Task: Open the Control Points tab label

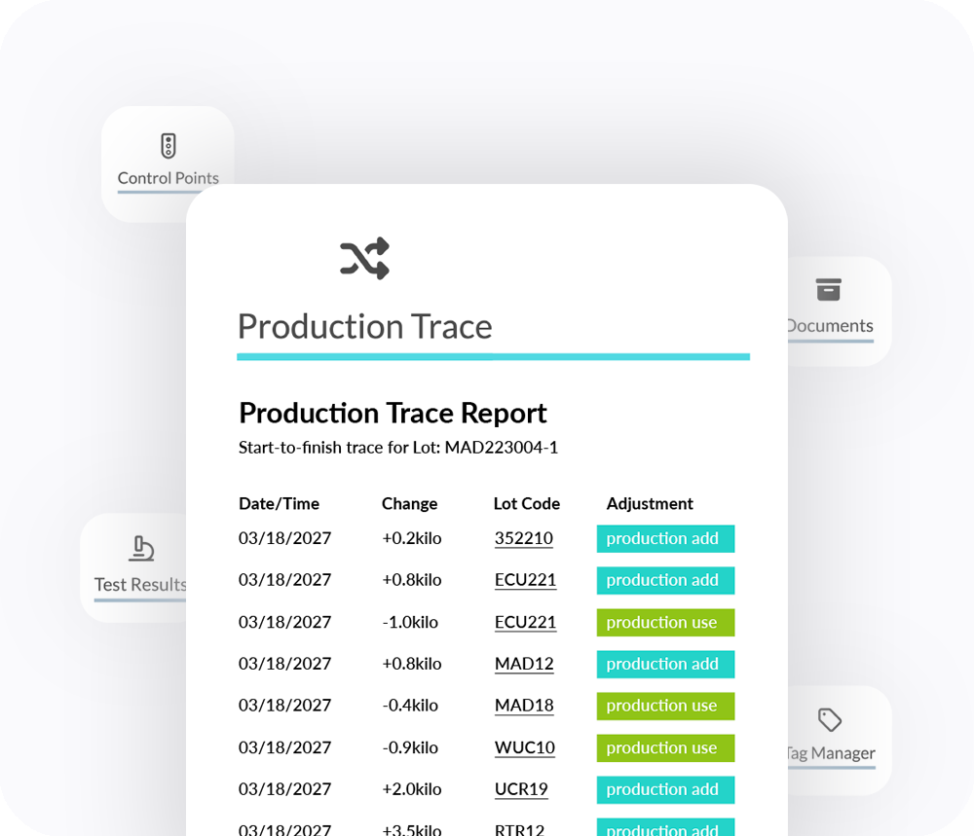Action: (x=169, y=178)
